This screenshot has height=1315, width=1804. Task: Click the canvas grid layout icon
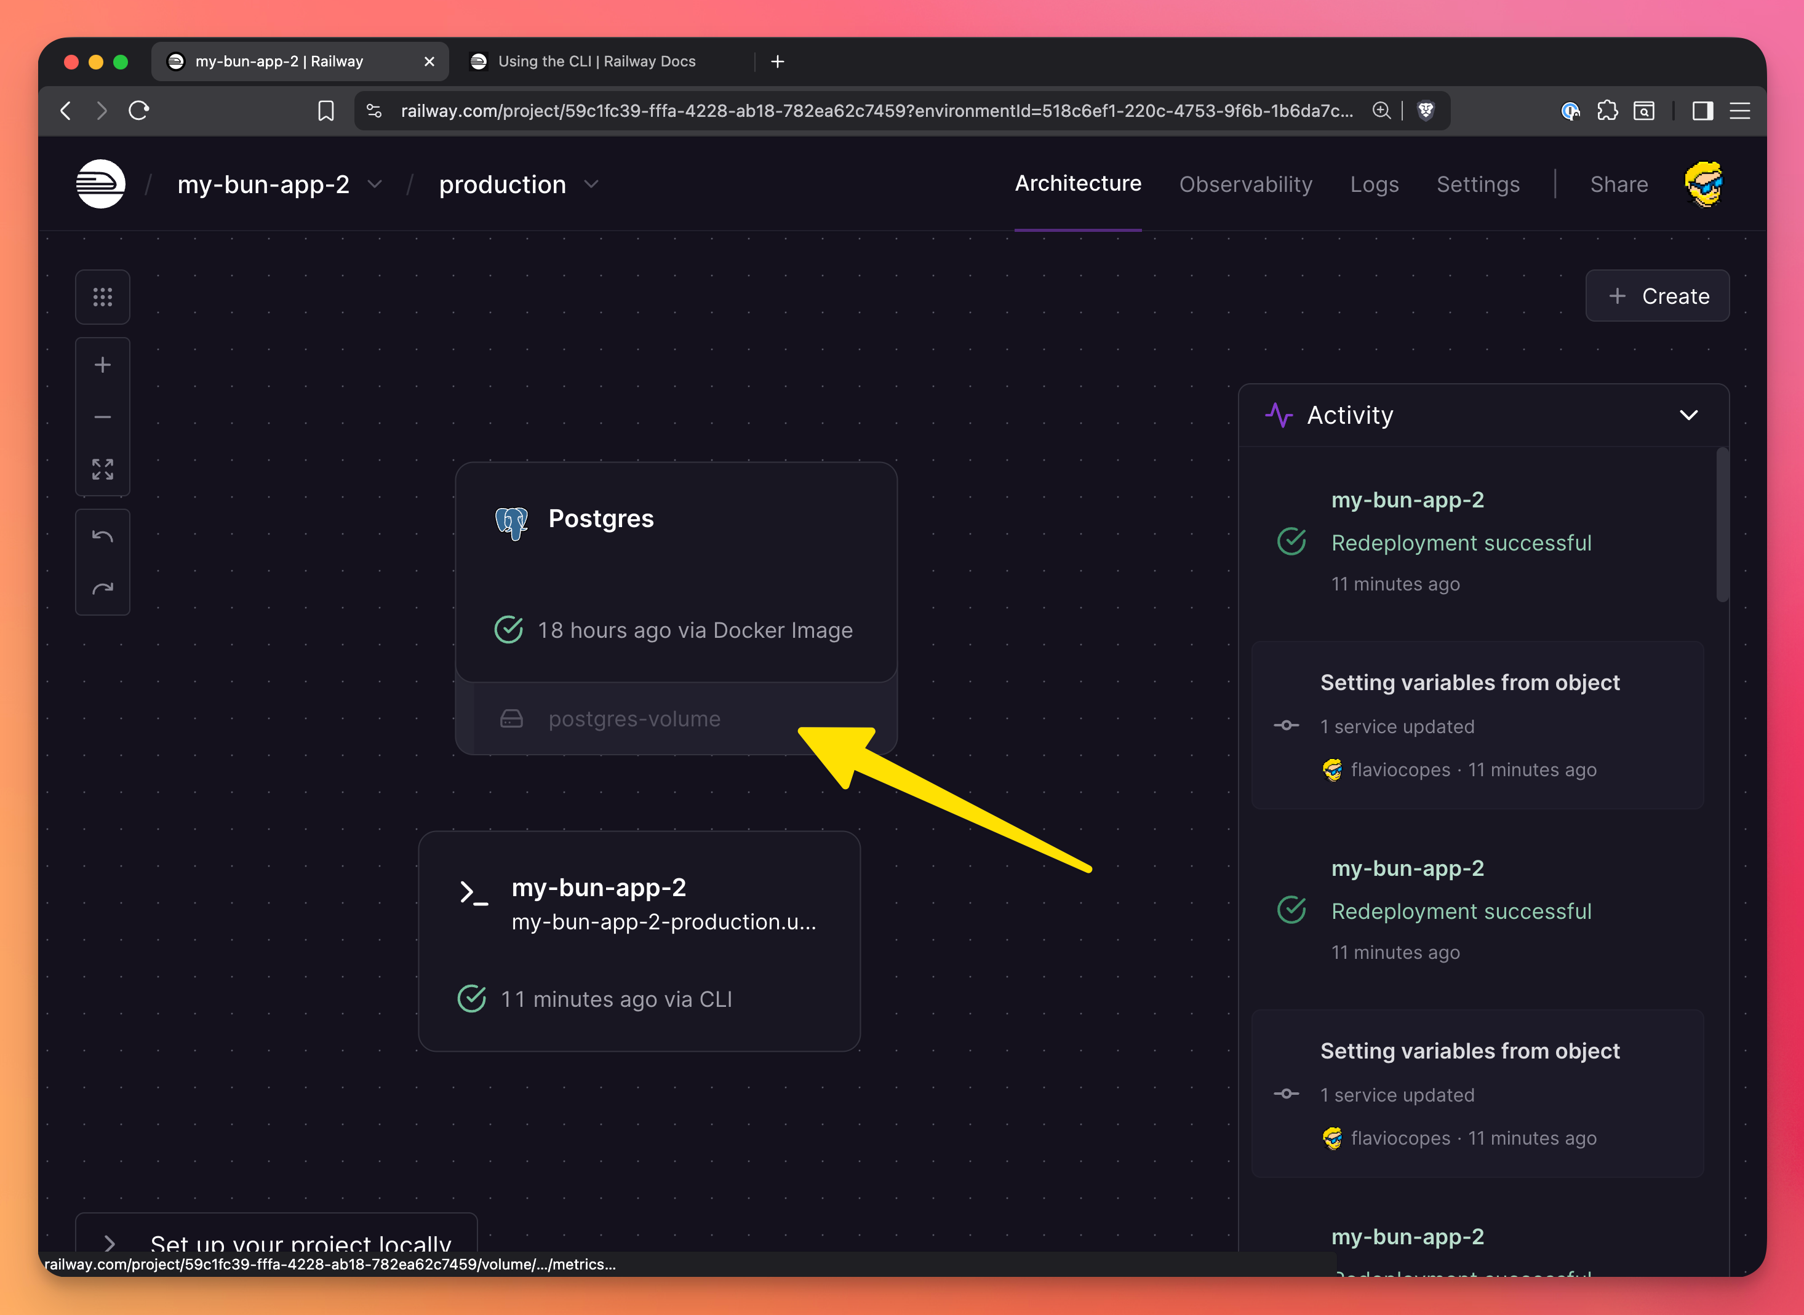[x=103, y=297]
